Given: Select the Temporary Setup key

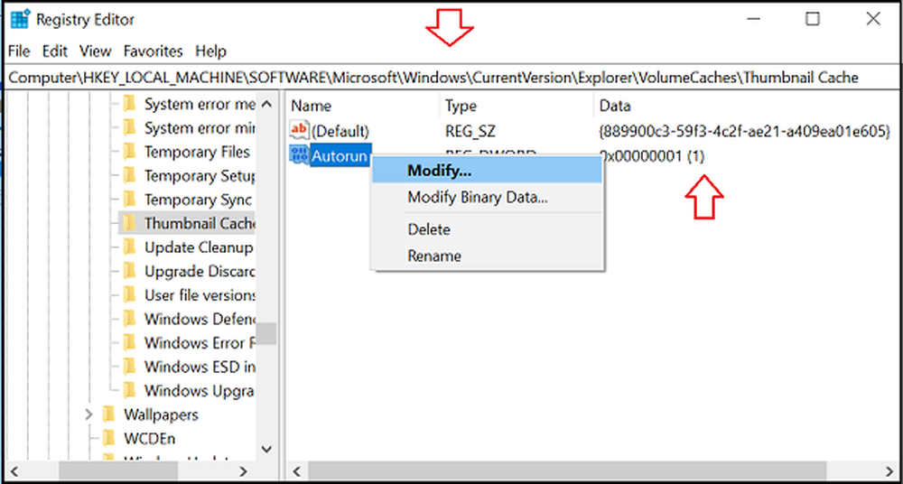Looking at the screenshot, I should pos(200,176).
